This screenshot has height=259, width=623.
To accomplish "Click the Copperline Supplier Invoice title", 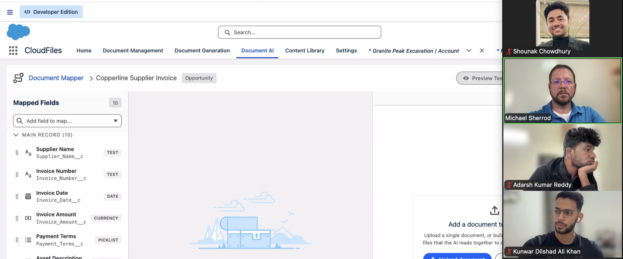I will (136, 78).
